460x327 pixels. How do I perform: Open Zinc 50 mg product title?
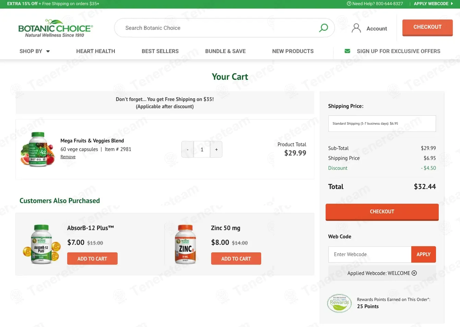226,228
